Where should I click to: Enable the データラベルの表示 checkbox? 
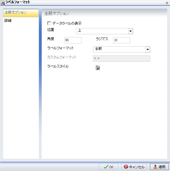49,23
